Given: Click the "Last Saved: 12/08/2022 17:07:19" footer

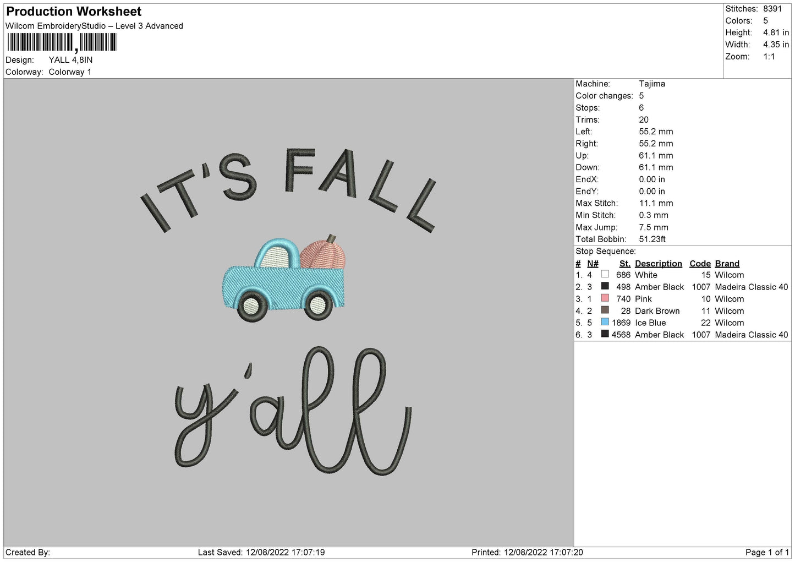Looking at the screenshot, I should (x=261, y=552).
